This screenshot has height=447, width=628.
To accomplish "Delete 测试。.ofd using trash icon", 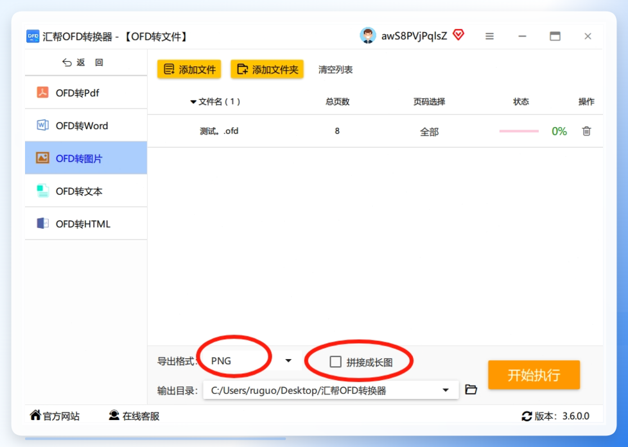I will [x=586, y=131].
